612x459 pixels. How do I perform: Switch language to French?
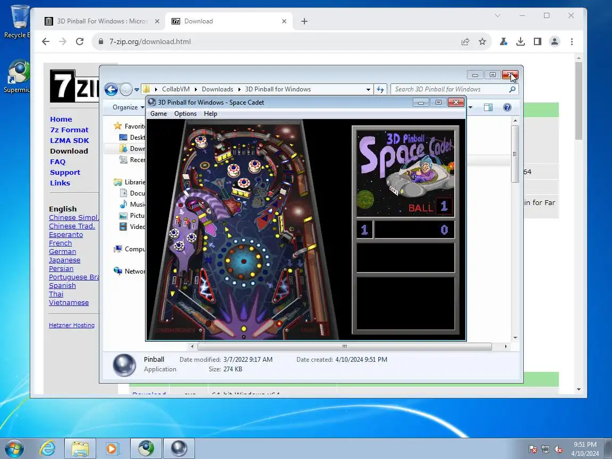(61, 243)
